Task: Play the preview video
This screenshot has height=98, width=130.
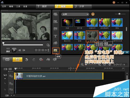Action: pyautogui.click(x=14, y=50)
